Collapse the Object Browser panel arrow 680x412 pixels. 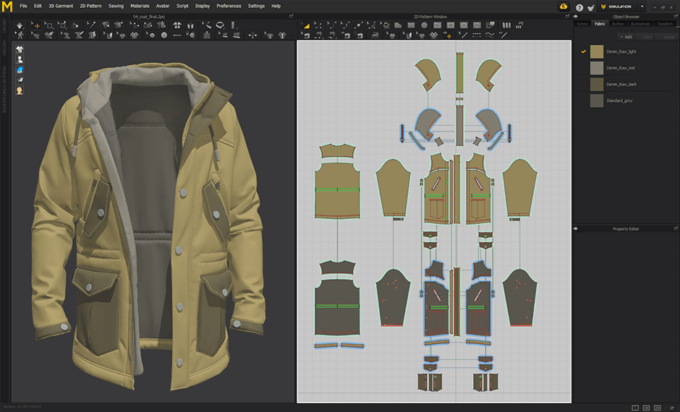click(x=576, y=15)
